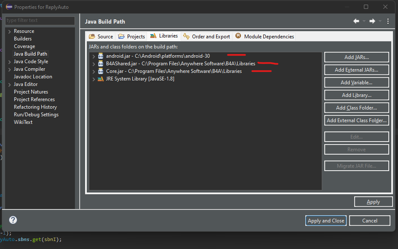Go back using the left arrow icon

(x=356, y=21)
